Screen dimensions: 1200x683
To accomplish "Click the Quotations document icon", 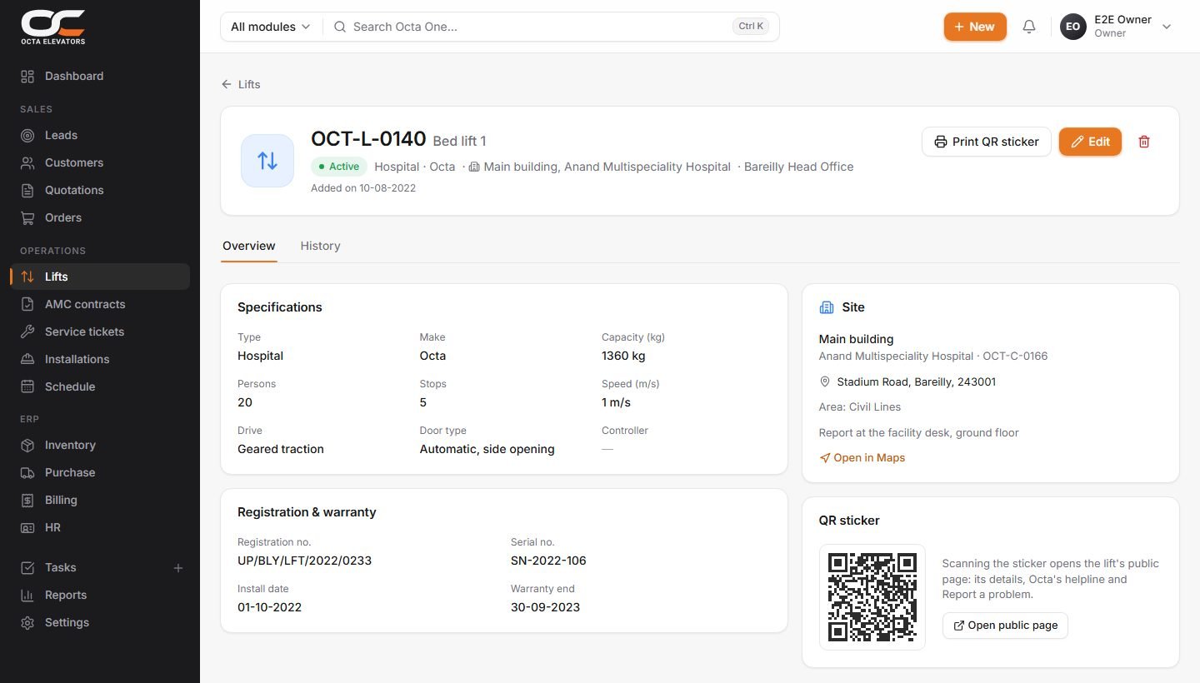I will pyautogui.click(x=27, y=191).
